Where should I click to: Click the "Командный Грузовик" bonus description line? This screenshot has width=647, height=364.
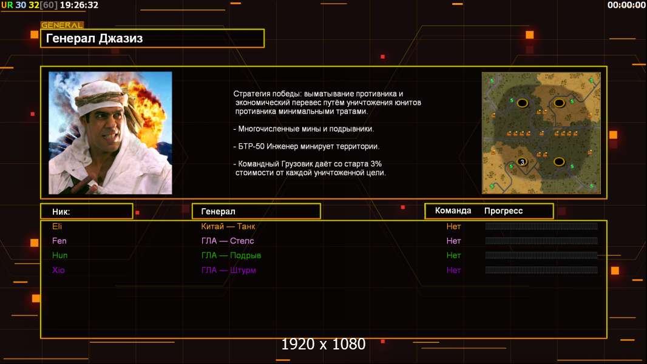(x=310, y=168)
